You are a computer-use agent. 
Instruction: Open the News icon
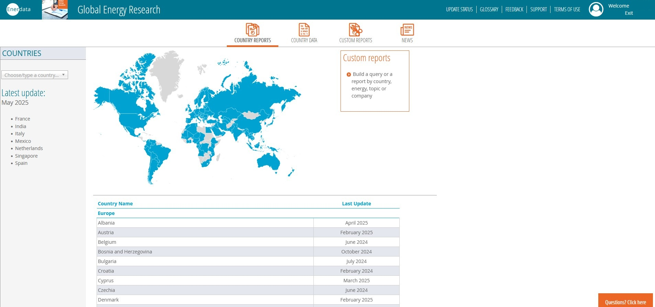point(407,30)
